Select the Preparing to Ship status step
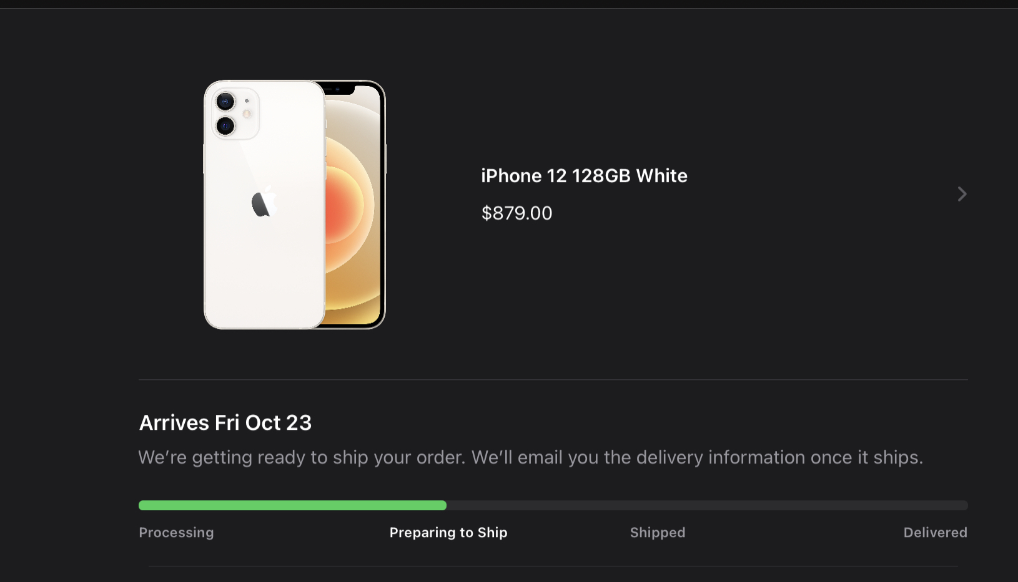Viewport: 1018px width, 582px height. coord(448,533)
